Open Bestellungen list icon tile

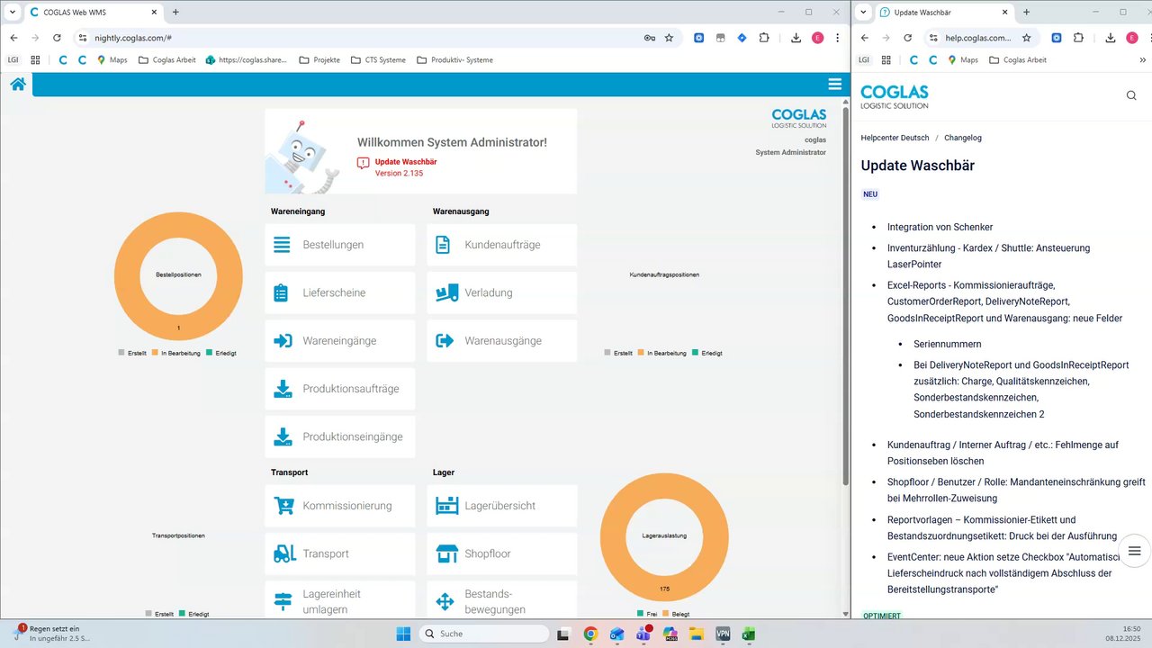click(x=340, y=245)
